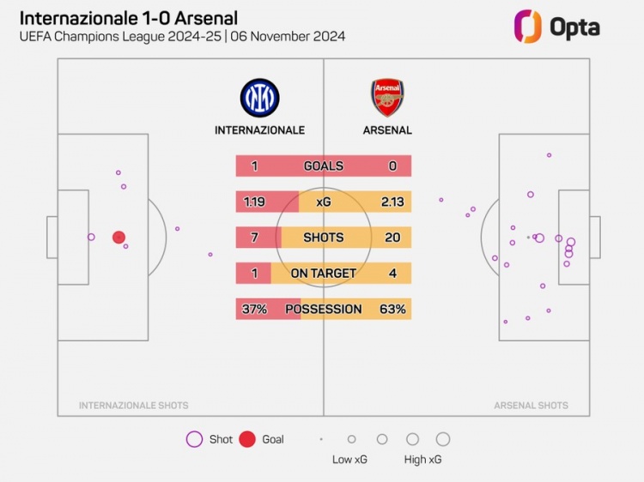Select the xG stat bar label

click(324, 202)
